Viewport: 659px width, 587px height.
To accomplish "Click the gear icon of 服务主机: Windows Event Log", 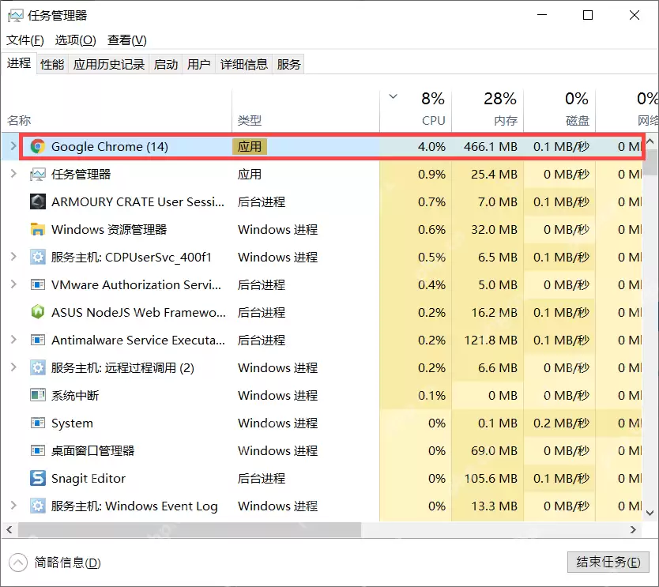I will point(37,506).
